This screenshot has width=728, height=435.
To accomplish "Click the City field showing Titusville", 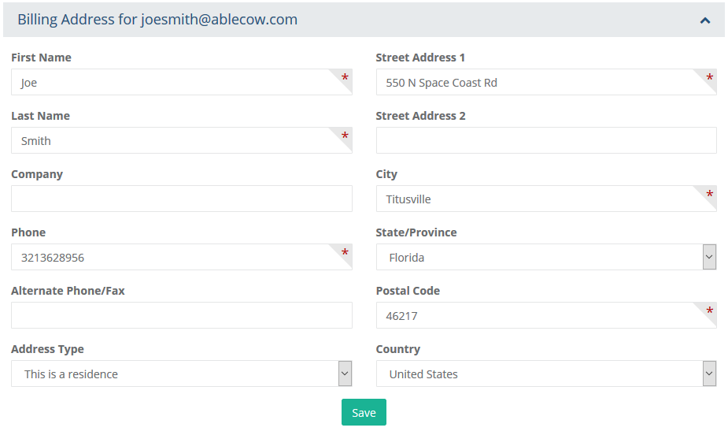I will 535,199.
